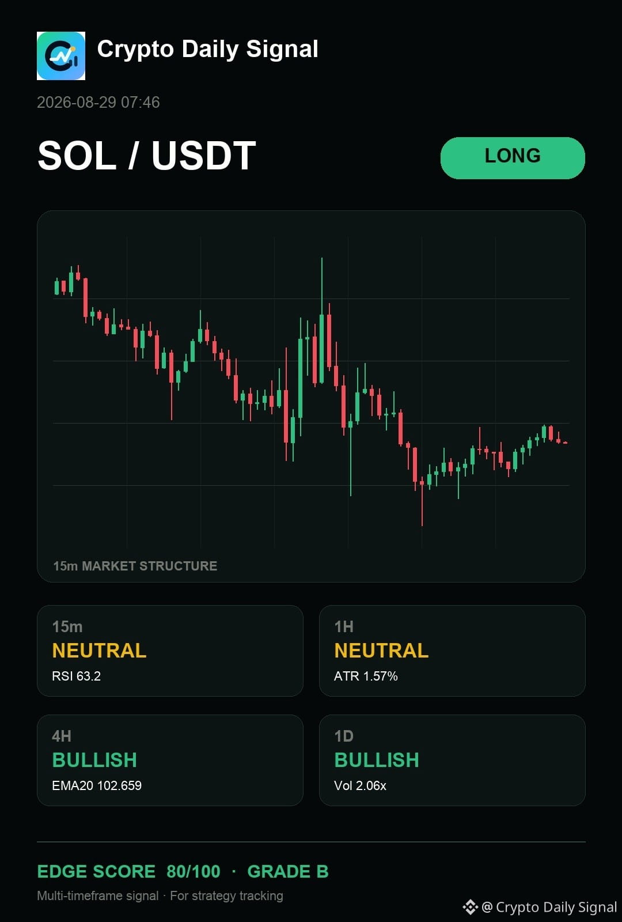
Task: Select the 1D BULLISH timeframe card
Action: (452, 760)
